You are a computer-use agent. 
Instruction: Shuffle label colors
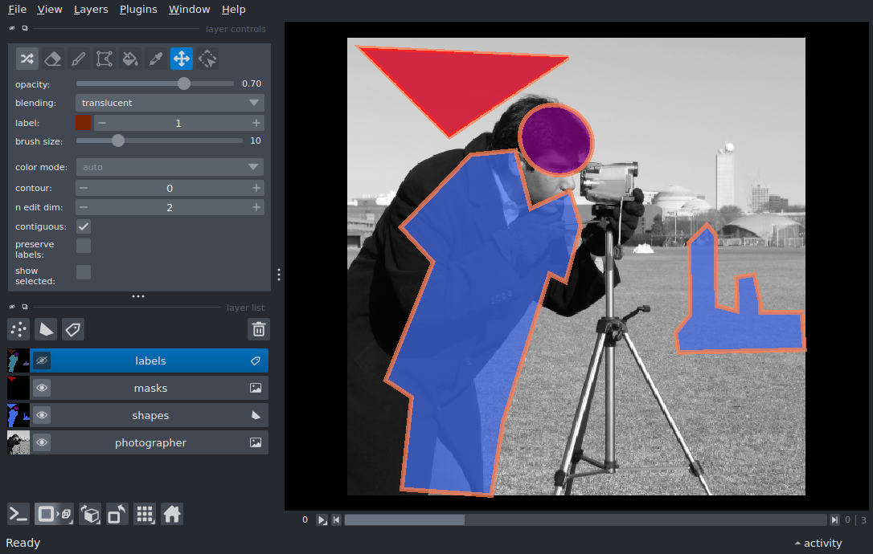click(x=27, y=59)
